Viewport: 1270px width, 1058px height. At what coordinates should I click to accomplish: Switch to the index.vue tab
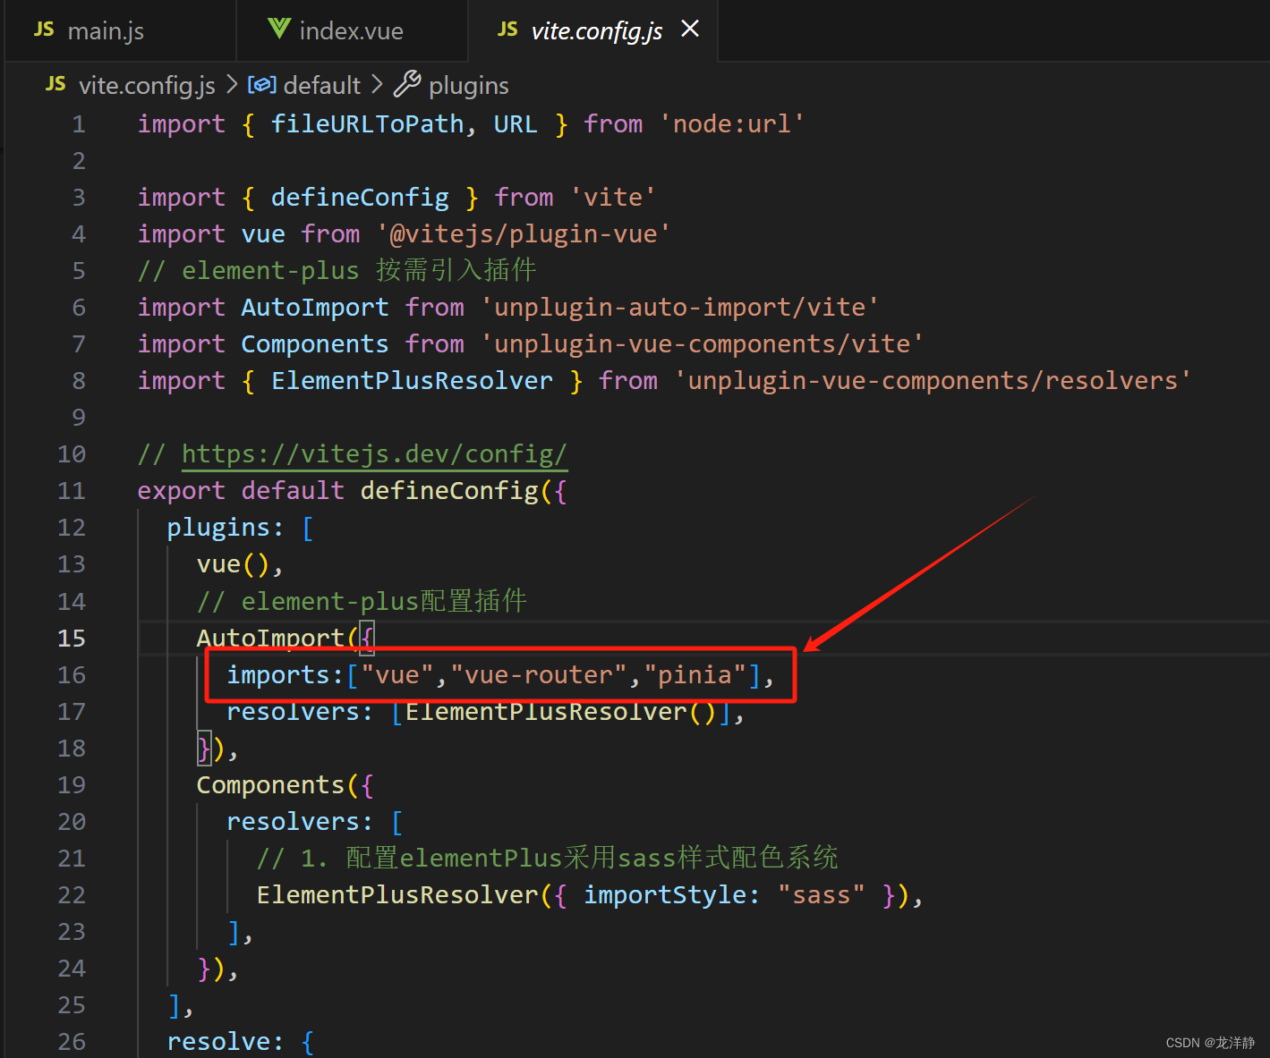pyautogui.click(x=351, y=30)
